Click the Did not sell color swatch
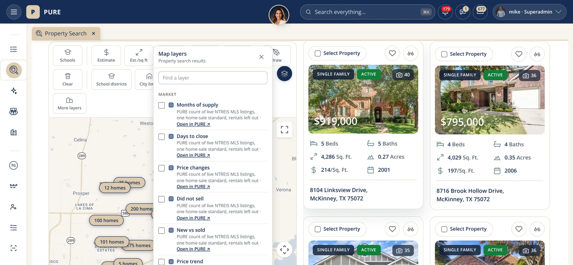The image size is (573, 265). coord(171,199)
